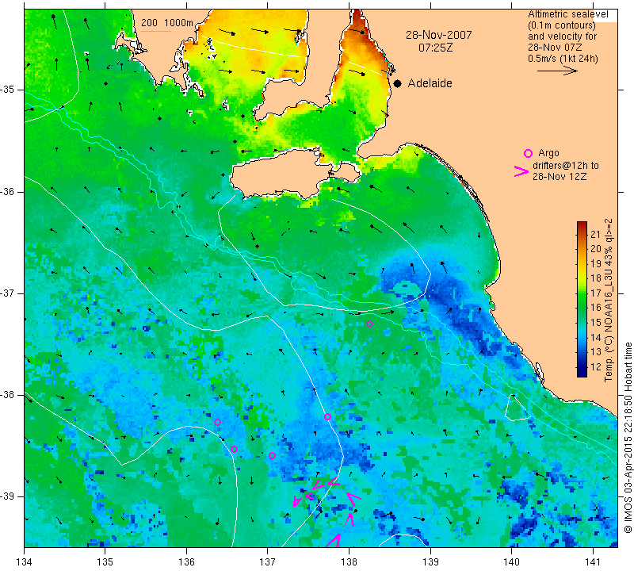
Task: Click the "and velocity for" legend line
Action: click(x=563, y=36)
